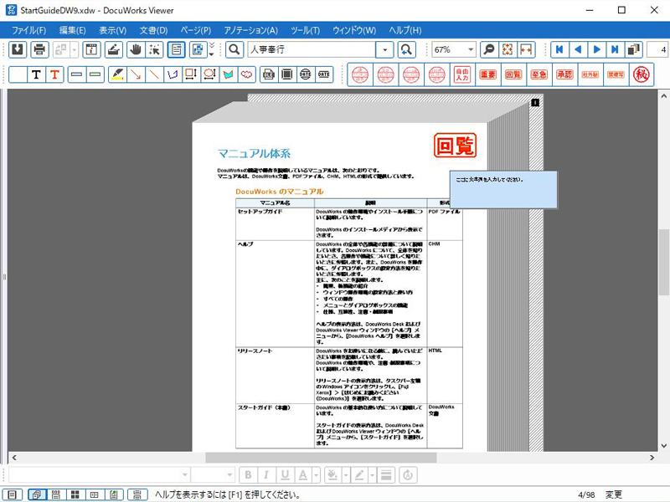670x502 pixels.
Task: Select the yellow highlighter marker tool
Action: [x=117, y=74]
